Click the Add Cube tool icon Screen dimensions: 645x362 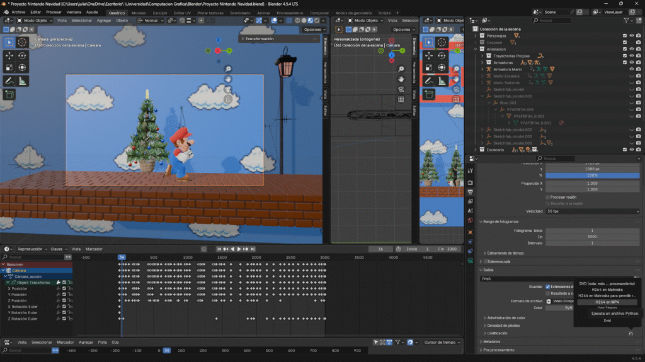pyautogui.click(x=9, y=94)
